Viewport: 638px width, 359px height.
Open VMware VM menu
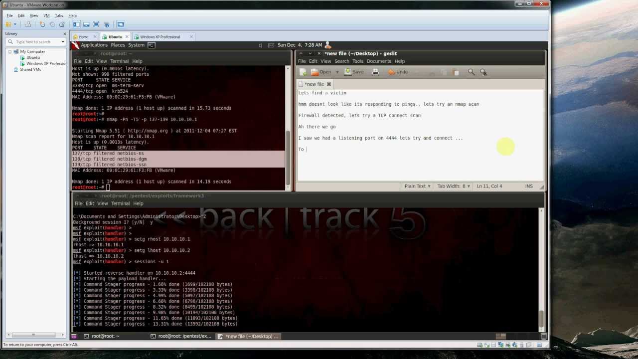(46, 15)
